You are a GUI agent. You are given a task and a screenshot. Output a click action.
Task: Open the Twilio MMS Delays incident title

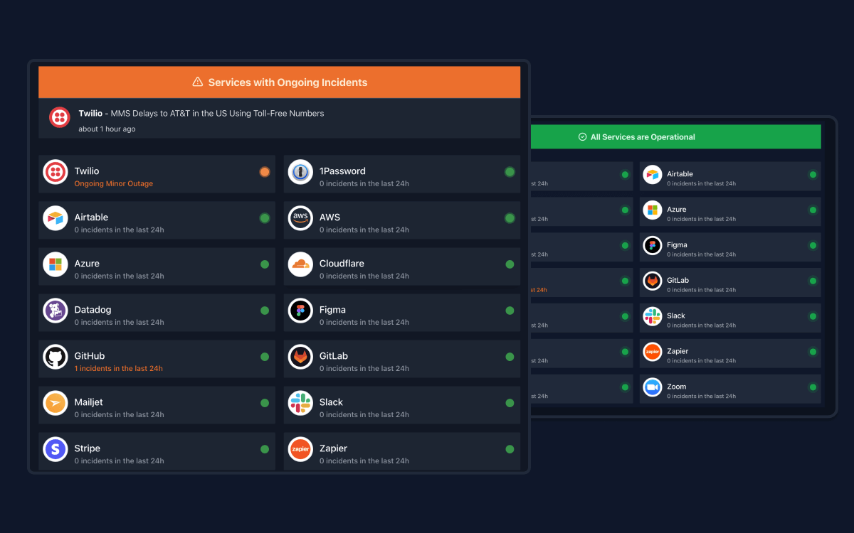201,113
